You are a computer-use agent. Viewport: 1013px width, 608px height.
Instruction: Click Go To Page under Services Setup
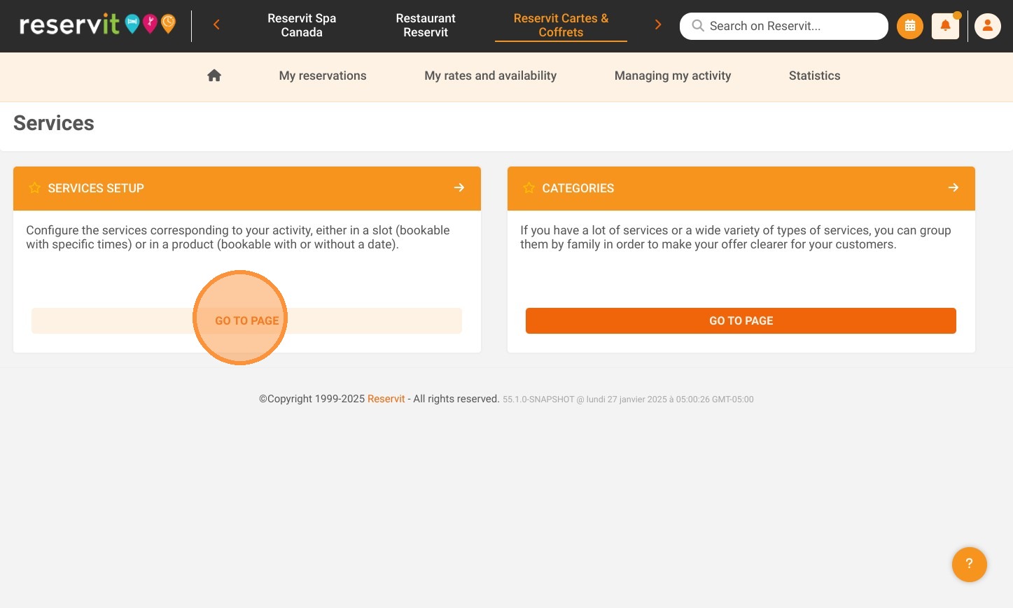click(246, 320)
